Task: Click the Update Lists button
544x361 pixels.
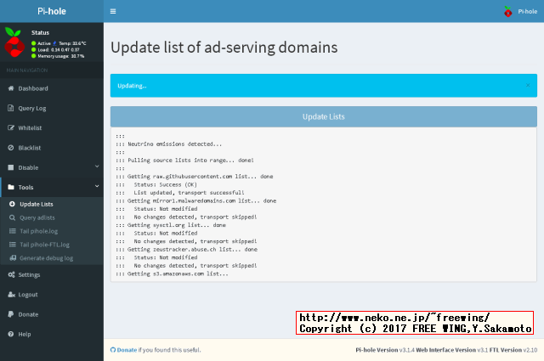Action: point(323,116)
